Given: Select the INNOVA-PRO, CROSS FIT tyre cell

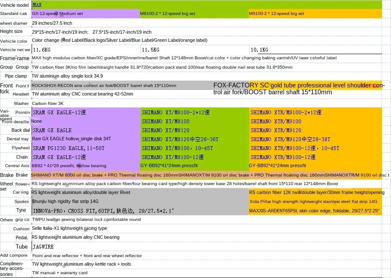Looking at the screenshot, I should point(140,211).
